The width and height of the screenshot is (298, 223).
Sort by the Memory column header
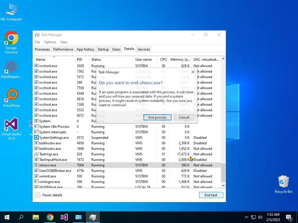tap(180, 59)
